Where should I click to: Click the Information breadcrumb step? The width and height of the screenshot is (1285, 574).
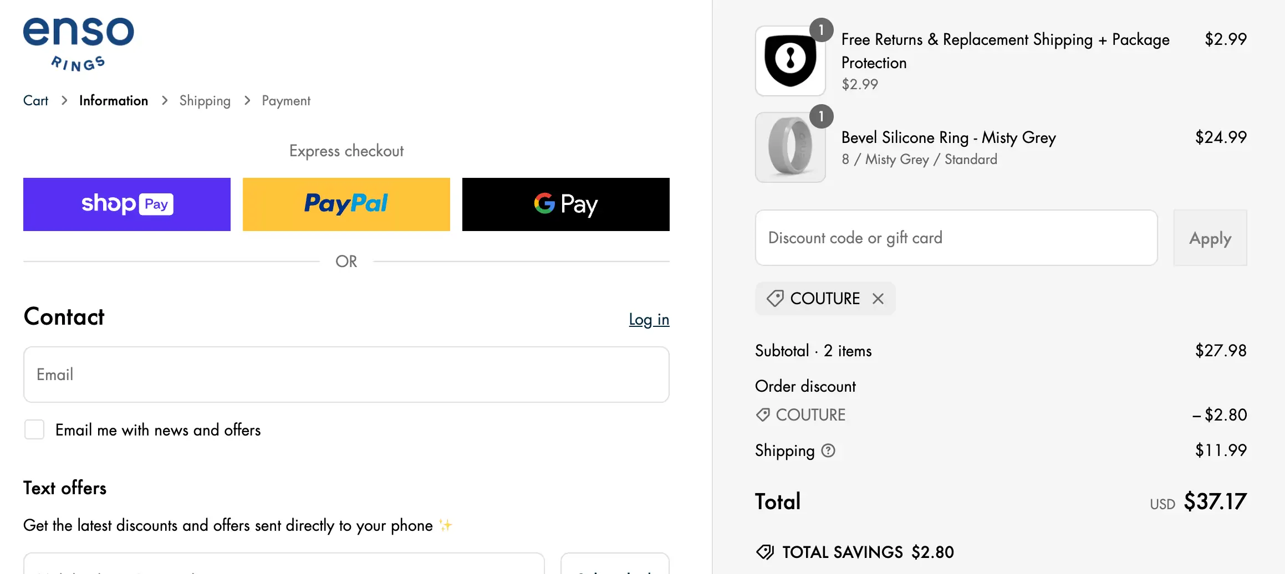(114, 100)
